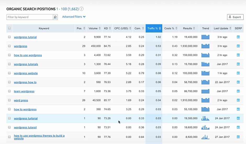Check the wordpress tutorial row checkbox
The height and width of the screenshot is (144, 246).
(x=9, y=37)
